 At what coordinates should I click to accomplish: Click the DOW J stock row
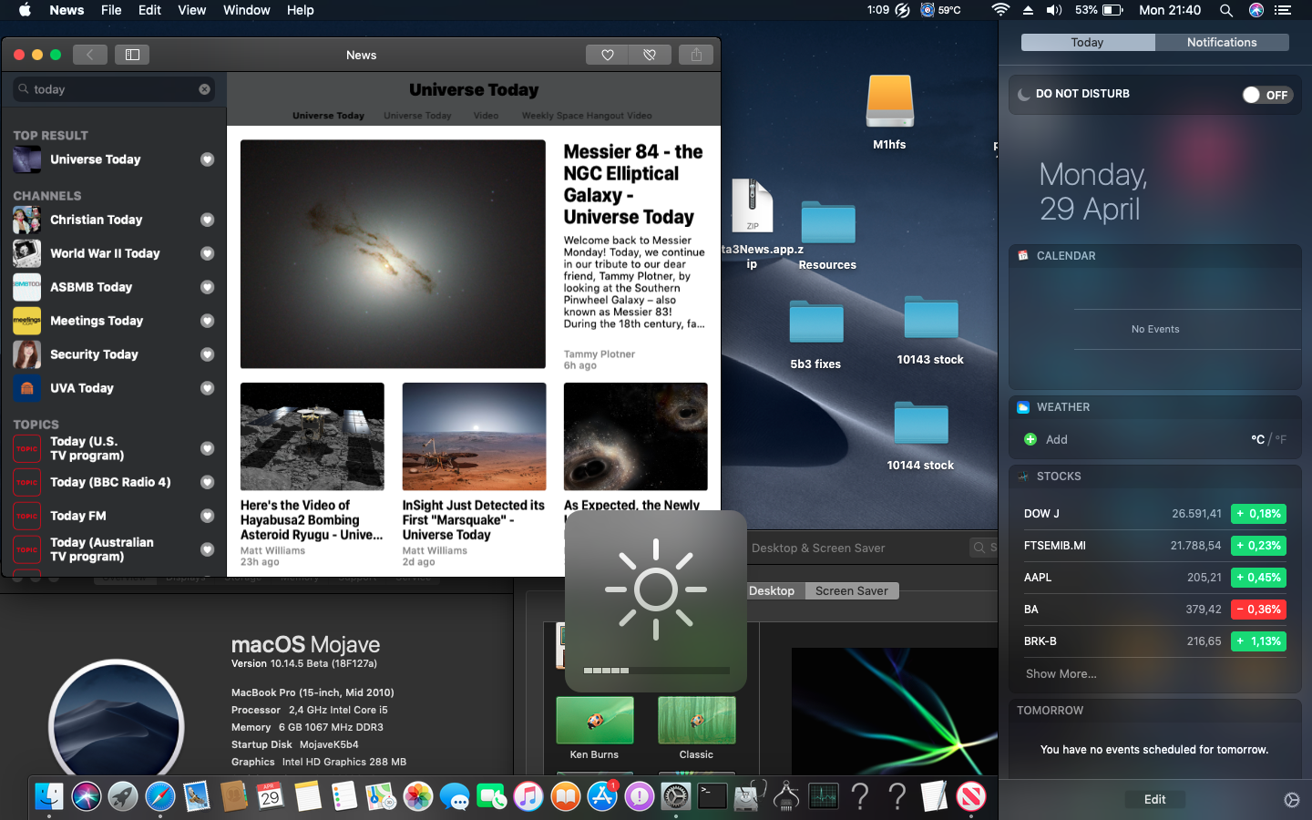coord(1154,514)
